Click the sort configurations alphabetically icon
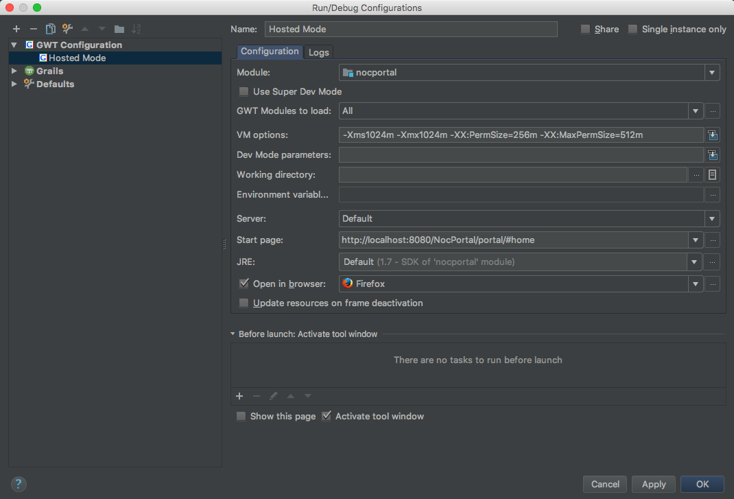 pos(137,29)
